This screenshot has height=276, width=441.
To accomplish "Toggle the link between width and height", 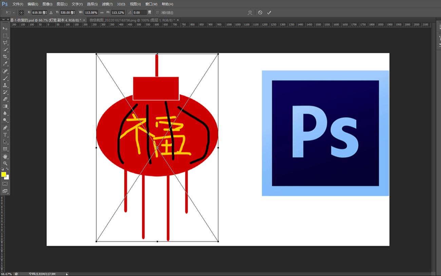I will [102, 13].
